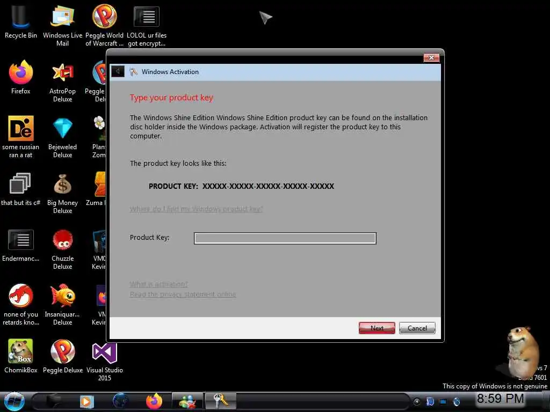Screen dimensions: 550x412
Task: Click the Next button
Action: click(377, 328)
